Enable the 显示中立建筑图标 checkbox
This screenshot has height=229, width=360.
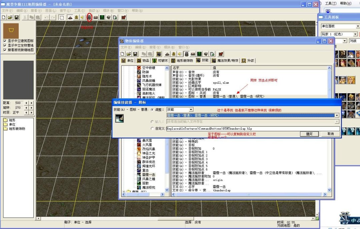click(x=5, y=41)
